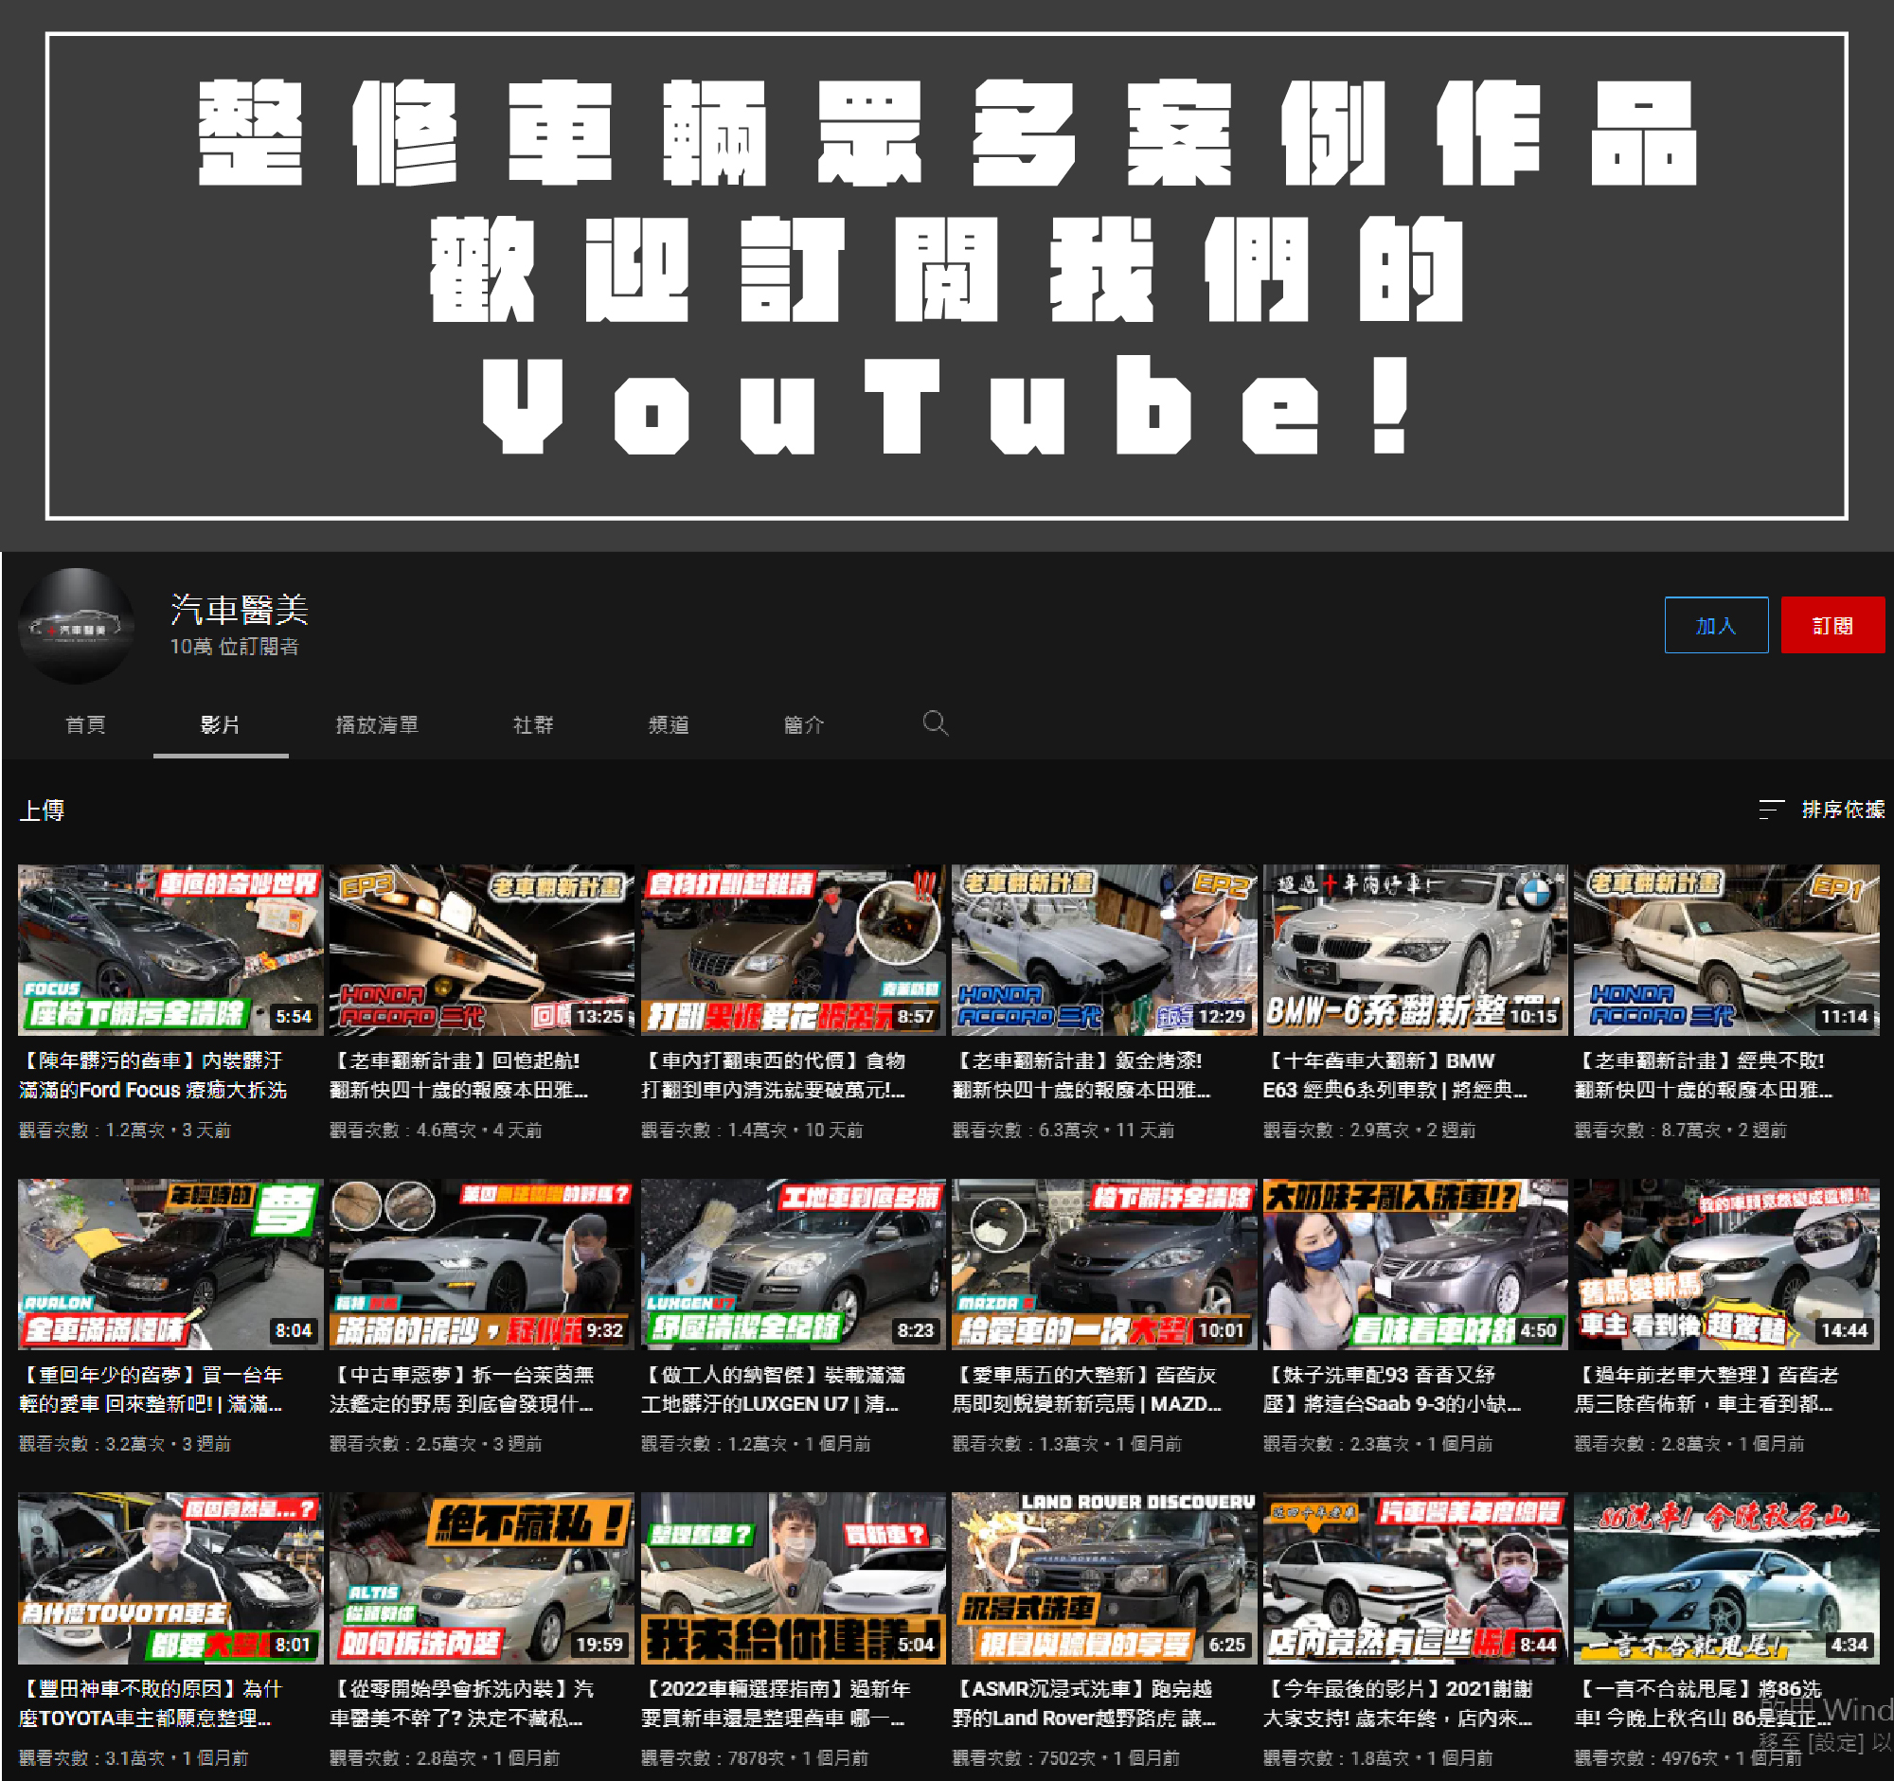
Task: Open the 社群 community tab
Action: 532,724
